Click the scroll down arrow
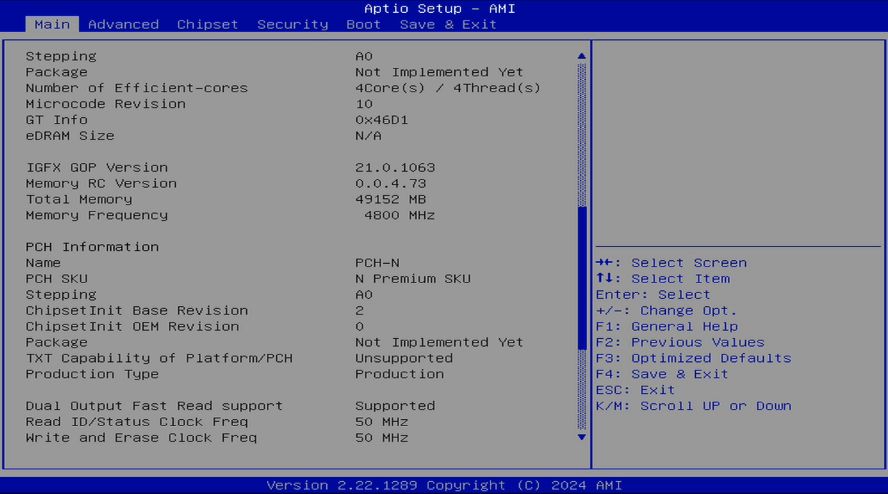888x494 pixels. click(x=582, y=437)
